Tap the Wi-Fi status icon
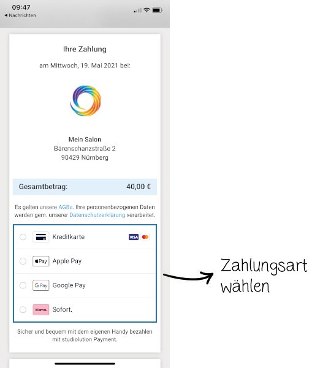The width and height of the screenshot is (331, 368). [146, 10]
